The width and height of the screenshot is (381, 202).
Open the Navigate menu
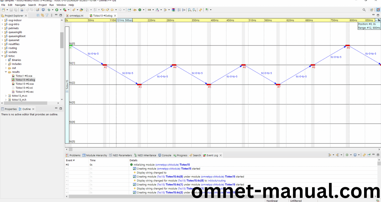pyautogui.click(x=20, y=5)
